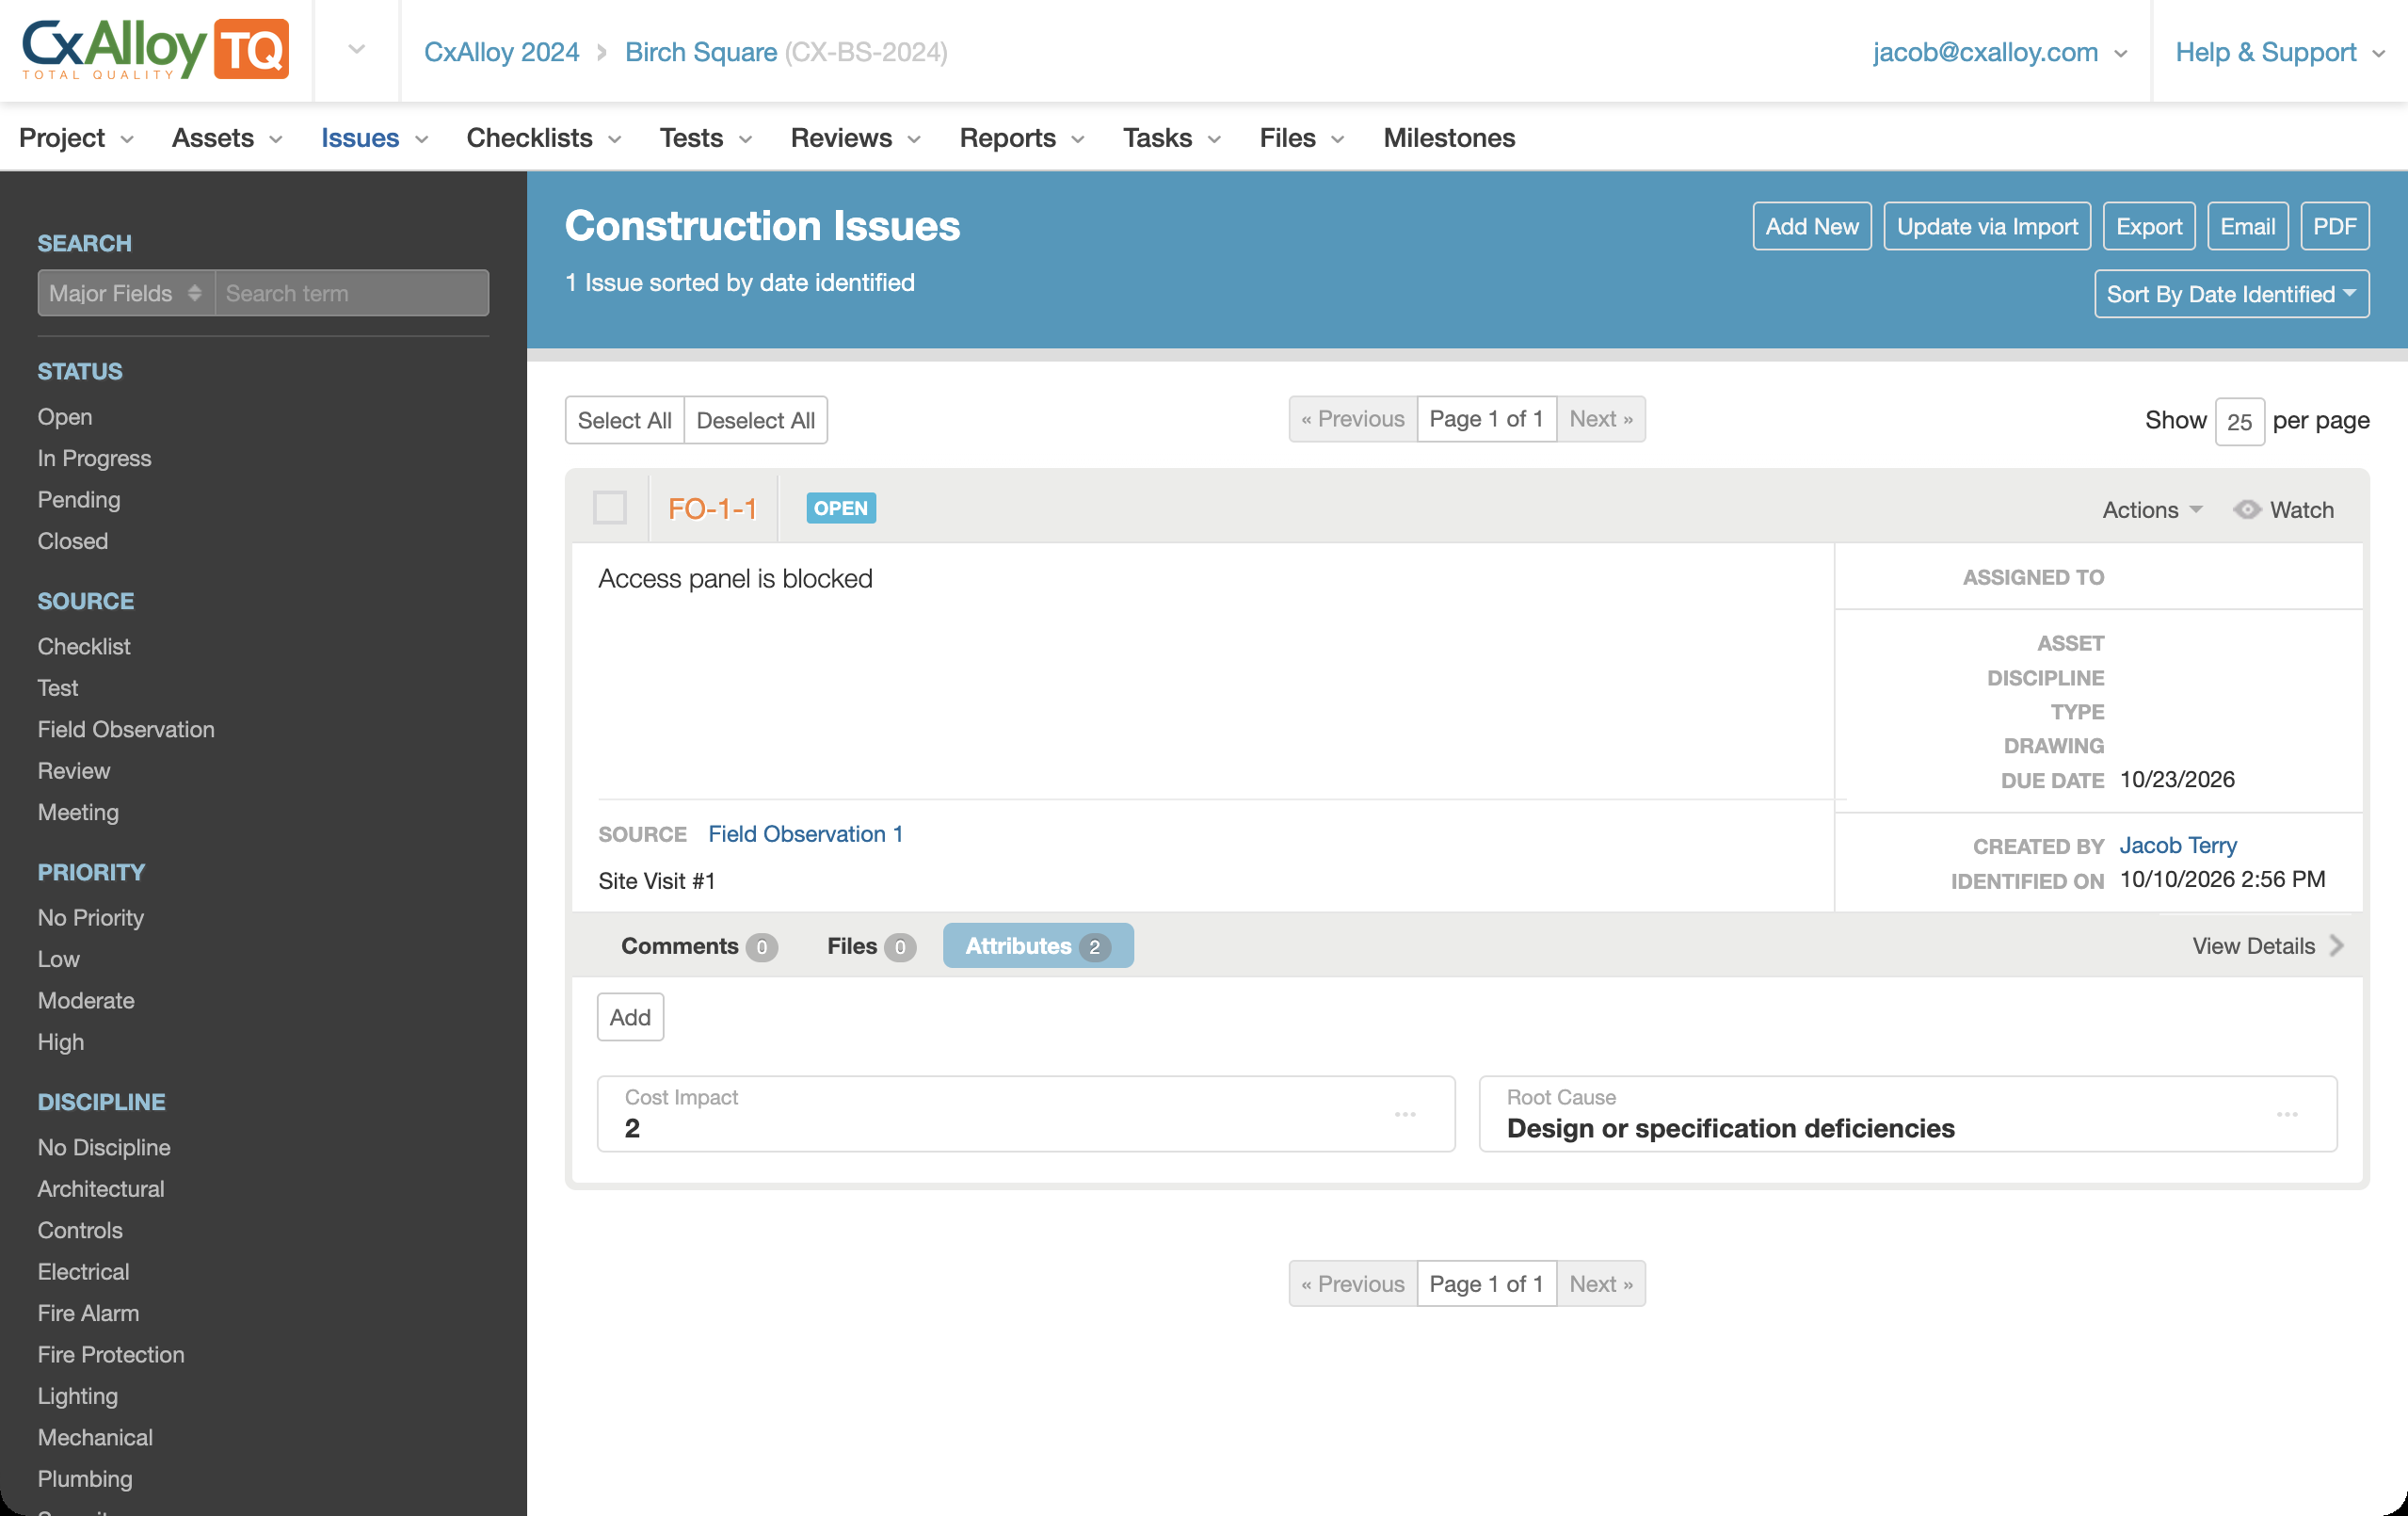Go to Milestones

[x=1449, y=137]
